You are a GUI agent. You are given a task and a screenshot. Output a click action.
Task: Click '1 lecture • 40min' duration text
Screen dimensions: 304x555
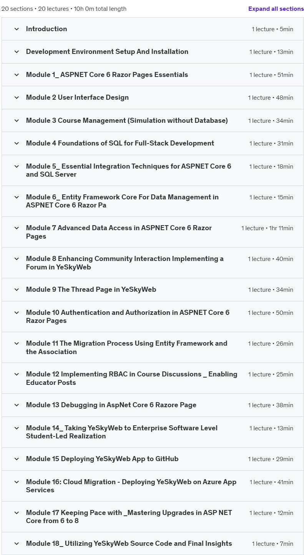tap(271, 259)
